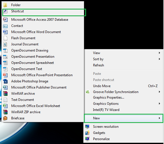Image resolution: width=164 pixels, height=144 pixels.
Task: Click the OpenDocument Spreadsheet grid icon
Action: (5, 63)
